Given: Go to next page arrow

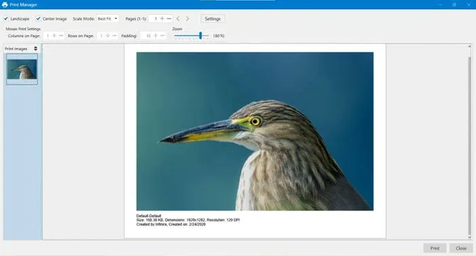Looking at the screenshot, I should [188, 19].
